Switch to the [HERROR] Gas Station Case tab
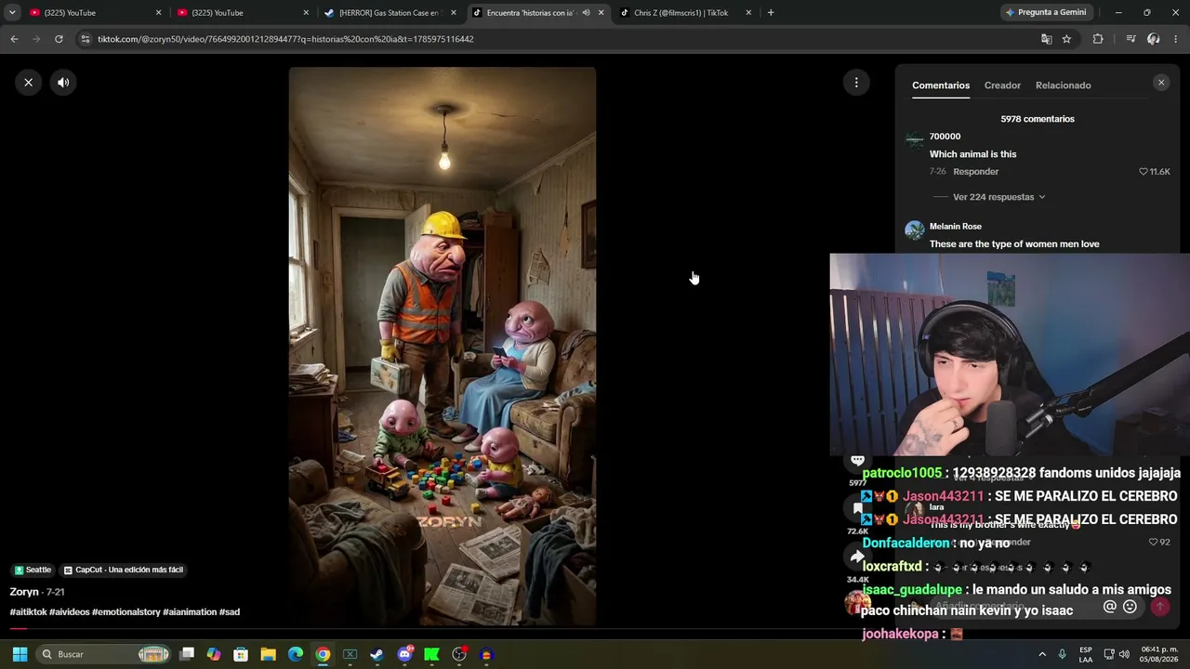The width and height of the screenshot is (1190, 669). point(390,13)
